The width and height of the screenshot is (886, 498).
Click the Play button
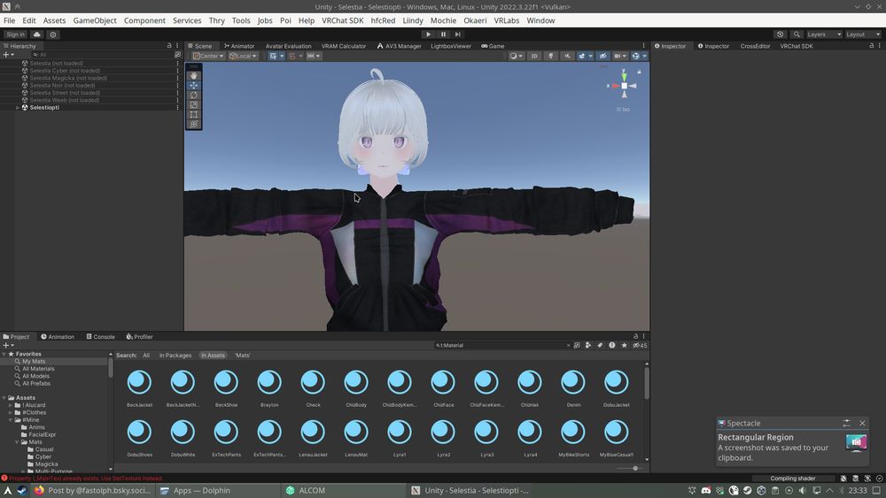pos(428,34)
